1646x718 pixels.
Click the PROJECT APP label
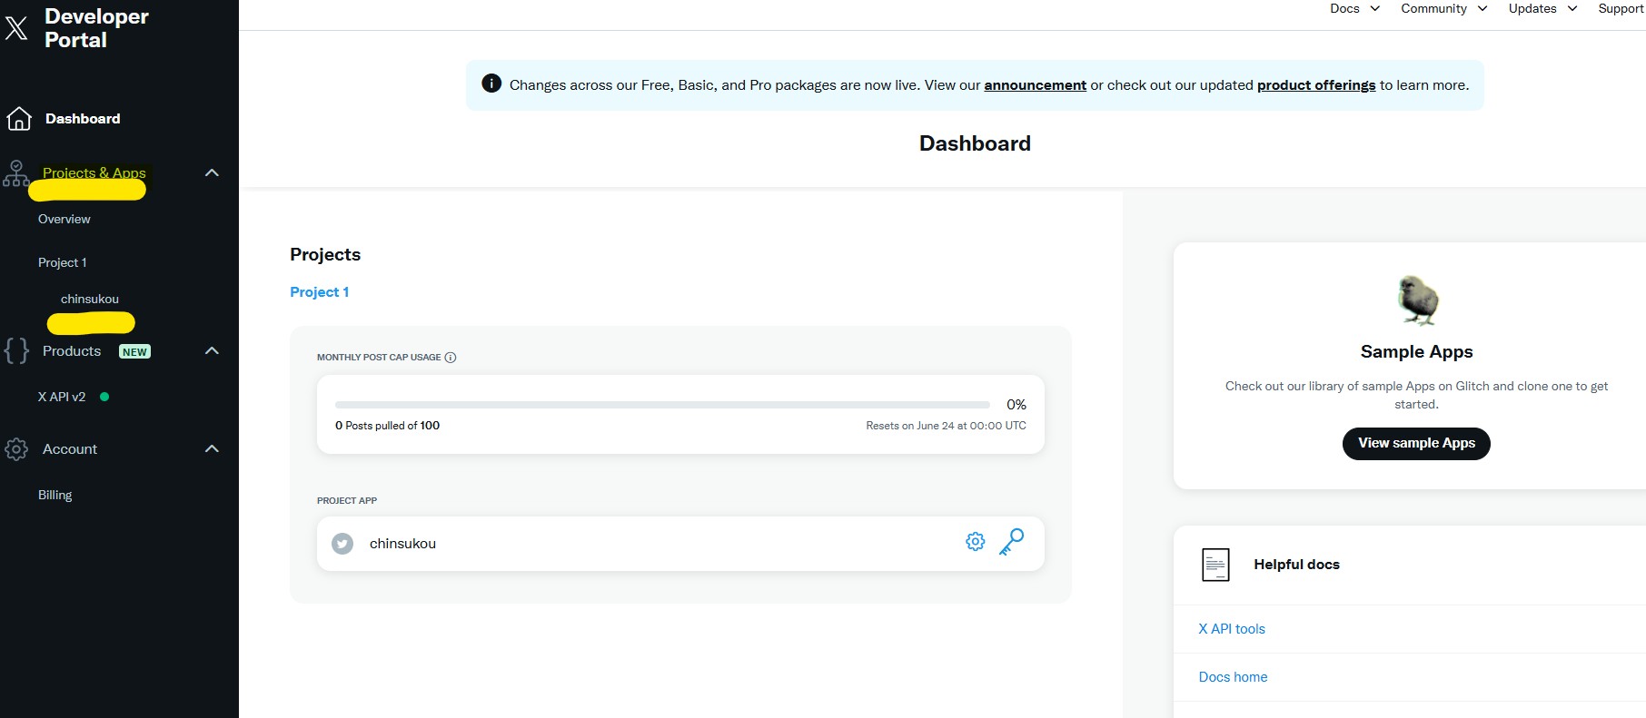point(347,501)
